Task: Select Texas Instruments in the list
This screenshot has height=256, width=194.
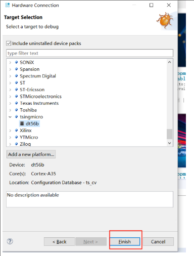Action: (39, 103)
